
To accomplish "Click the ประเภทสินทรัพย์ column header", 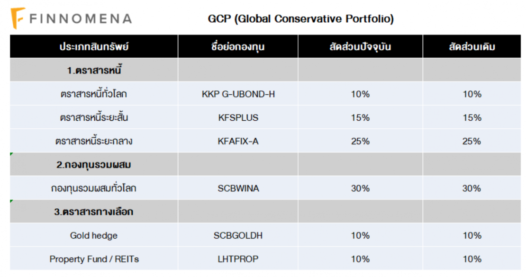I will coord(94,47).
